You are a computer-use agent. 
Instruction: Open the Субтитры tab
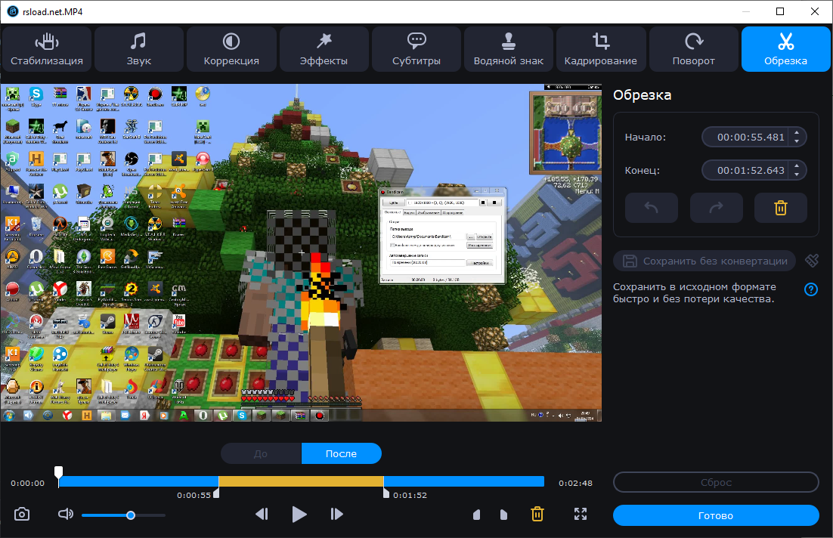click(x=416, y=49)
